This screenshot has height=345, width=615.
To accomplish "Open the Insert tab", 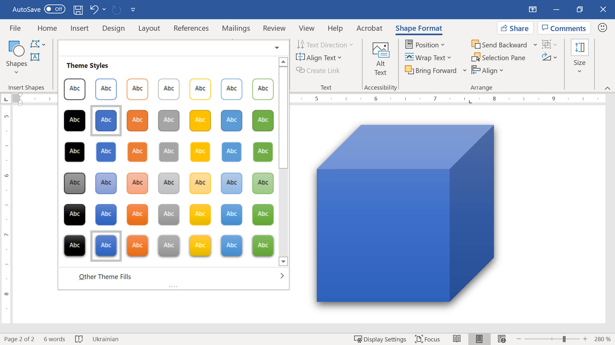I will (x=79, y=28).
